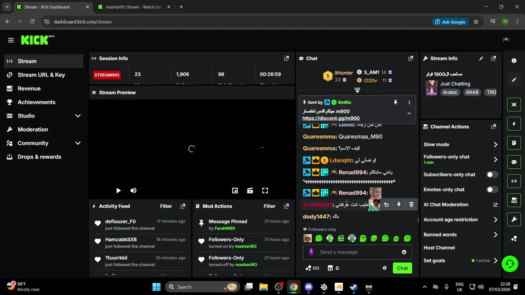The height and width of the screenshot is (295, 525).
Task: Open Achievements in sidebar
Action: [43, 102]
